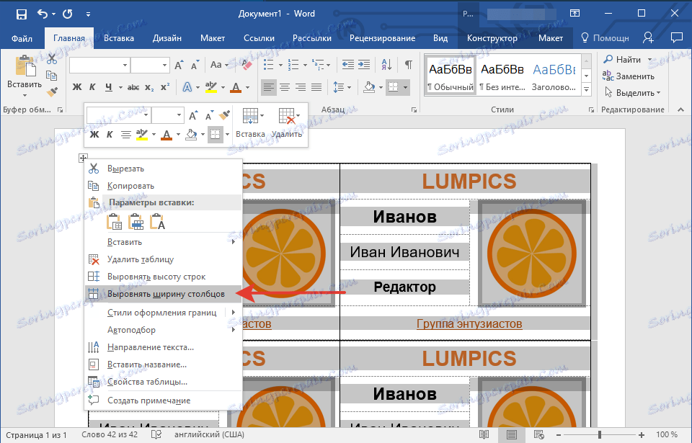Screen dimensions: 692x443
Task: Select the Обычный style thumbnail
Action: 451,76
